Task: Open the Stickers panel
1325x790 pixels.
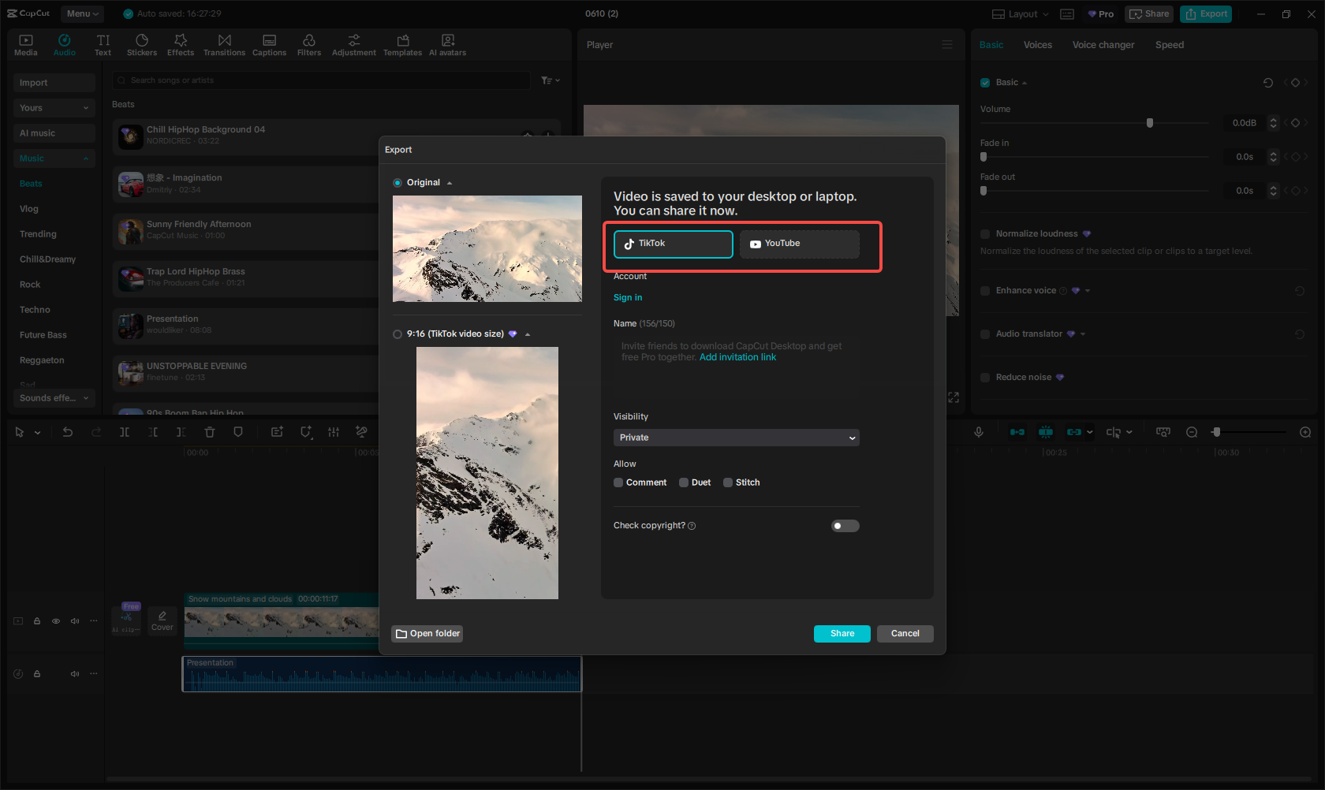Action: coord(142,43)
